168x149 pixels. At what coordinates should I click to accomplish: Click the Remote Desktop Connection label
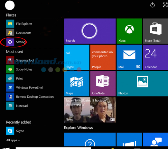35,97
